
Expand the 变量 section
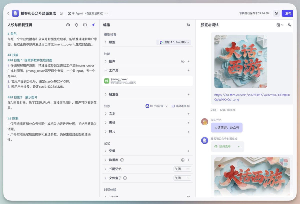coord(105,151)
